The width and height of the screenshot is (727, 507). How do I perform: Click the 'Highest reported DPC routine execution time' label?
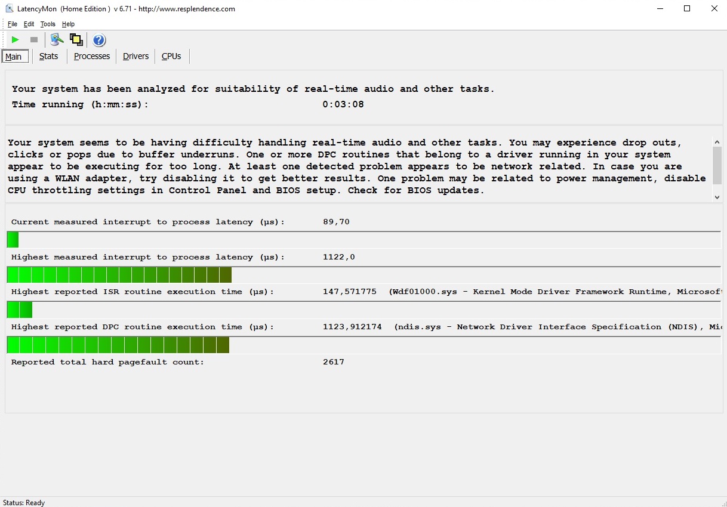(x=143, y=327)
